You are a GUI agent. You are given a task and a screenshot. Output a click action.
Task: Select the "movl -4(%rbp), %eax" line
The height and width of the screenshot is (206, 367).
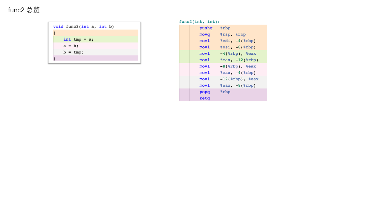228,54
